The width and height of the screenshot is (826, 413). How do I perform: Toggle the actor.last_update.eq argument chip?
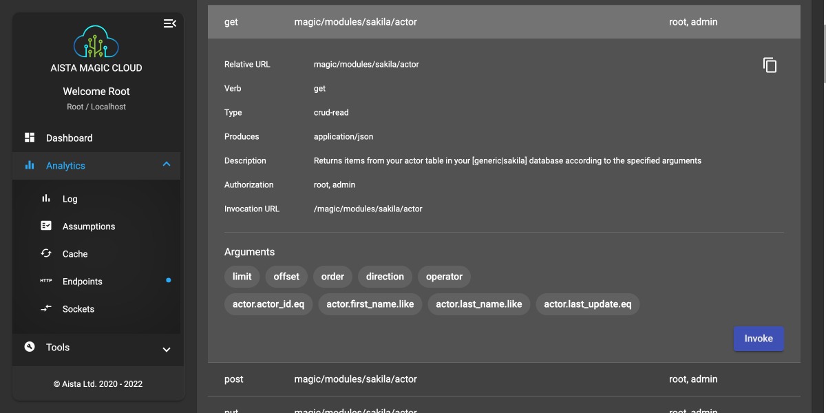[x=587, y=304]
